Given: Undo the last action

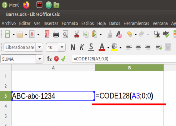Looking at the screenshot, I should point(129,34).
